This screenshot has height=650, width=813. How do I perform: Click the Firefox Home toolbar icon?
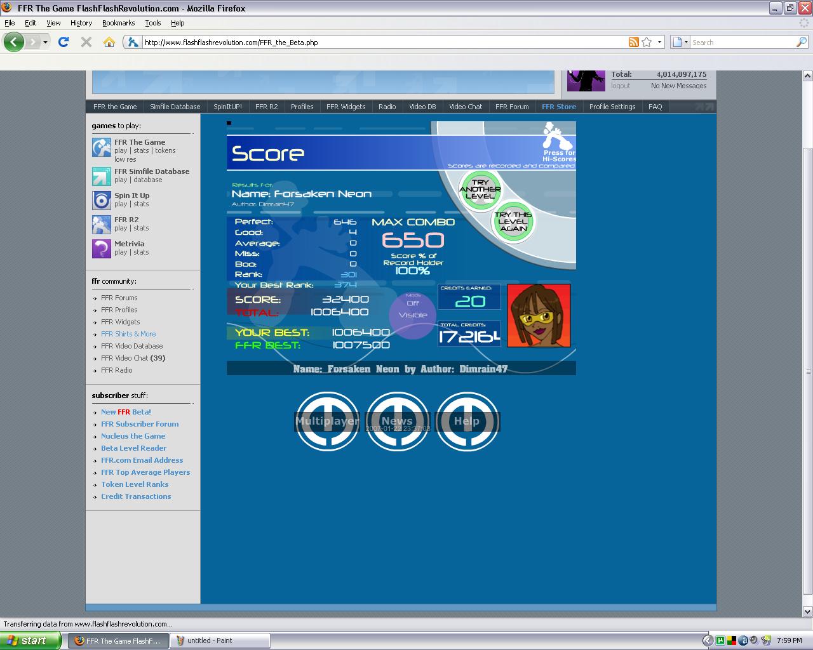tap(109, 42)
